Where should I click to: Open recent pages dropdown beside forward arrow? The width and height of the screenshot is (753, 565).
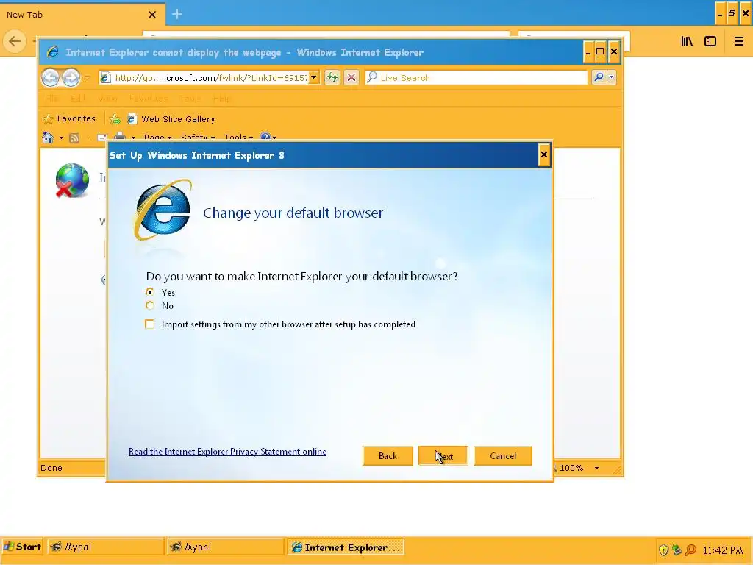pos(87,77)
